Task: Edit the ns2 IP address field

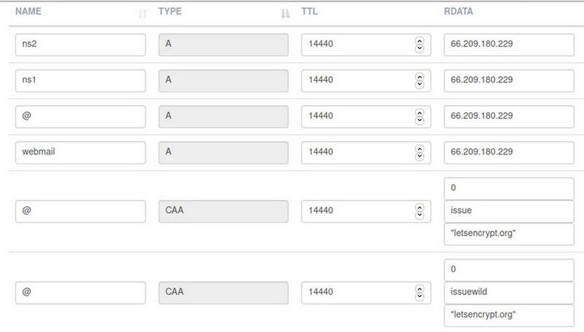Action: click(x=509, y=45)
